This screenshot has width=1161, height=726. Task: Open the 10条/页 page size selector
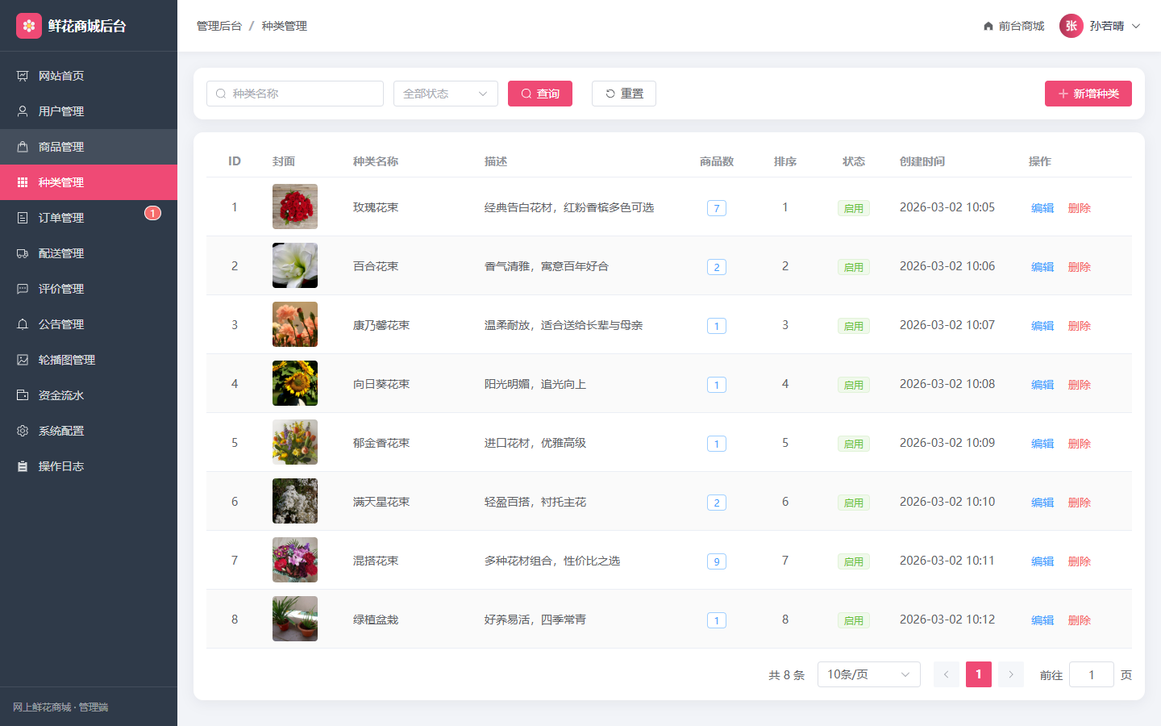[x=869, y=674]
